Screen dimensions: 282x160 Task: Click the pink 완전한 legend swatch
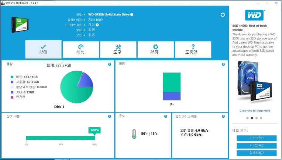(12, 97)
